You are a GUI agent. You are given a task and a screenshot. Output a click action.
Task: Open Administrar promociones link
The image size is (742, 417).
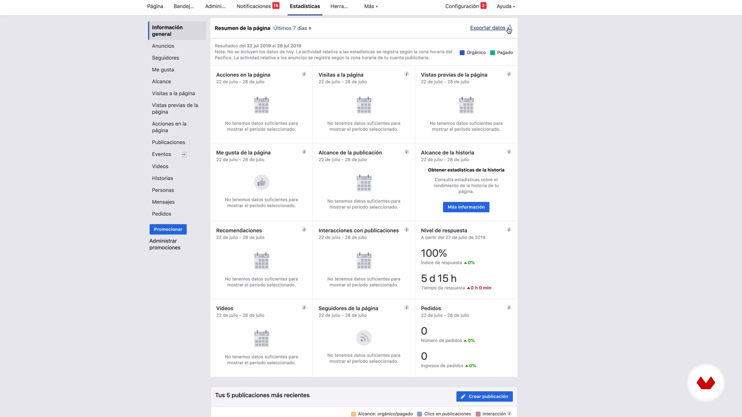click(165, 244)
